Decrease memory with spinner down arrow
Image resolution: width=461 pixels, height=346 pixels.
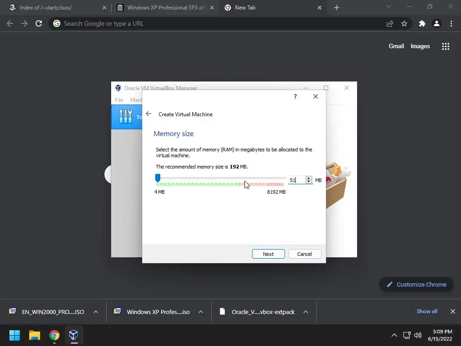point(308,182)
